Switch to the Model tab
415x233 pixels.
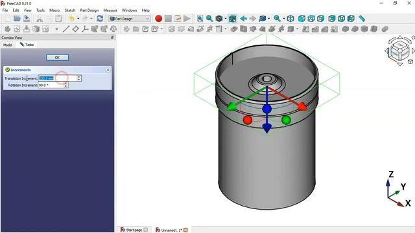8,45
